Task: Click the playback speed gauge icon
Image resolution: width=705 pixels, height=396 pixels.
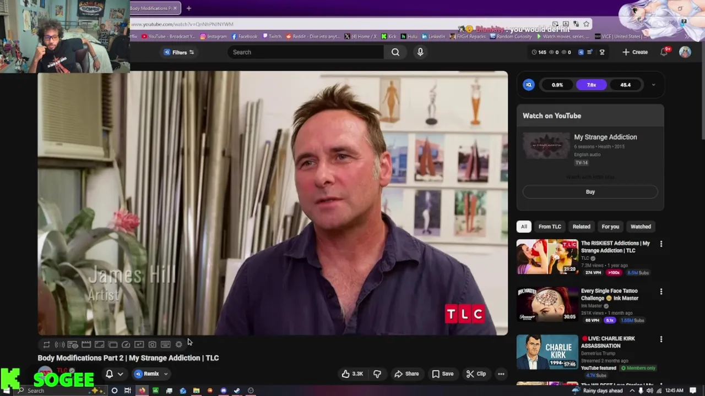Action: [x=126, y=344]
